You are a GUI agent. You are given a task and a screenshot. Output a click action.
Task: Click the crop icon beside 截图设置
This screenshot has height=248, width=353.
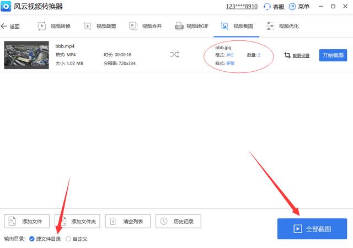coord(287,55)
